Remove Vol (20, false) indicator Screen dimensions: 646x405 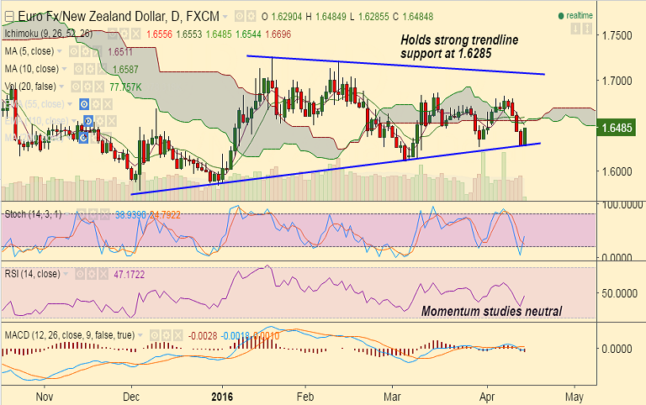pyautogui.click(x=98, y=87)
